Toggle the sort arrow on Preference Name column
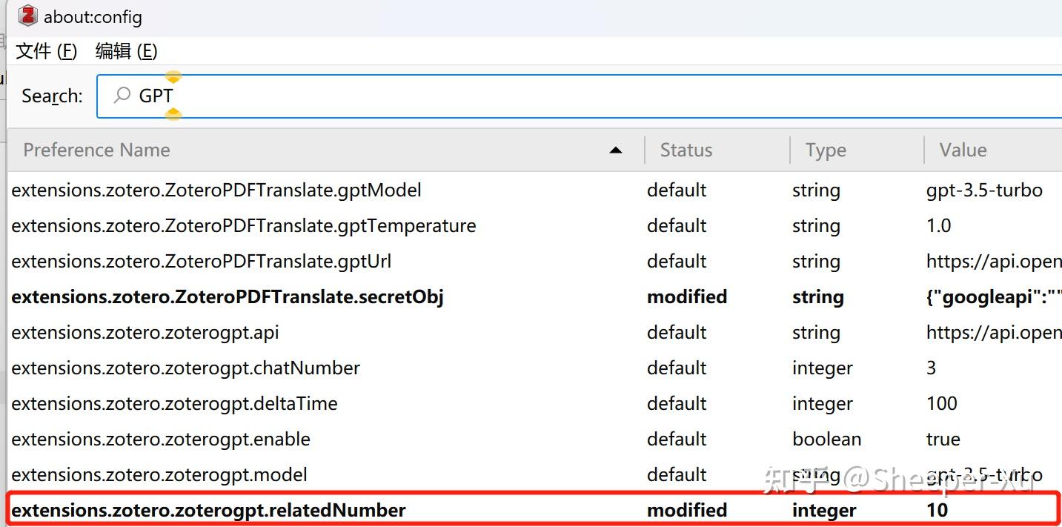The width and height of the screenshot is (1062, 527). coord(615,150)
